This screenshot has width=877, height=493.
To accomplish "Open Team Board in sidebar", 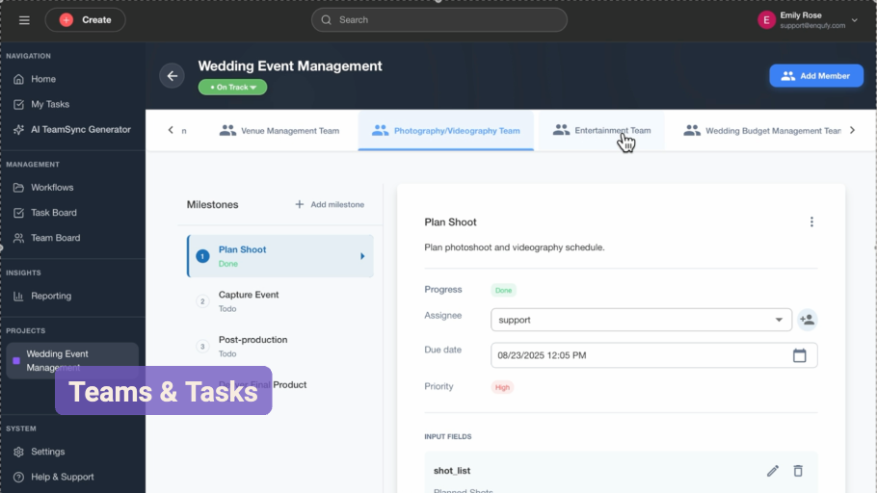I will pos(55,238).
